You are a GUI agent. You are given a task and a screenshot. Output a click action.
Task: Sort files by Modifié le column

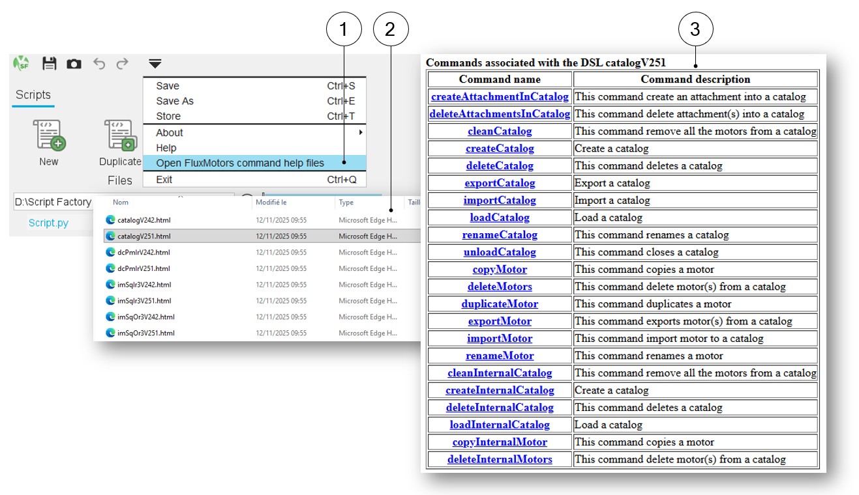(271, 203)
